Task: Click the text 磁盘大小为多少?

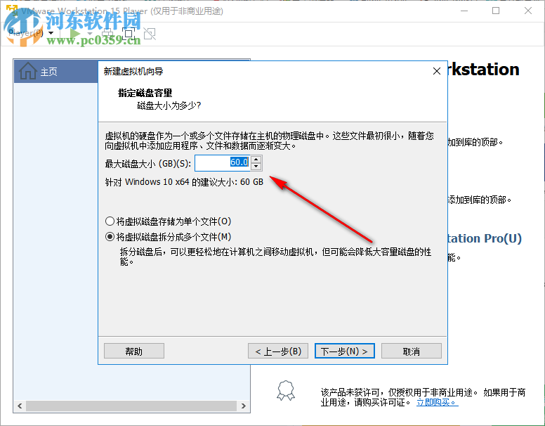Action: click(x=169, y=105)
